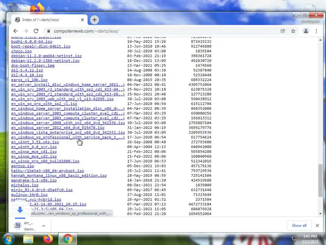
Task: Click date 17-Jun-2020 06:53 text
Action: (146, 161)
